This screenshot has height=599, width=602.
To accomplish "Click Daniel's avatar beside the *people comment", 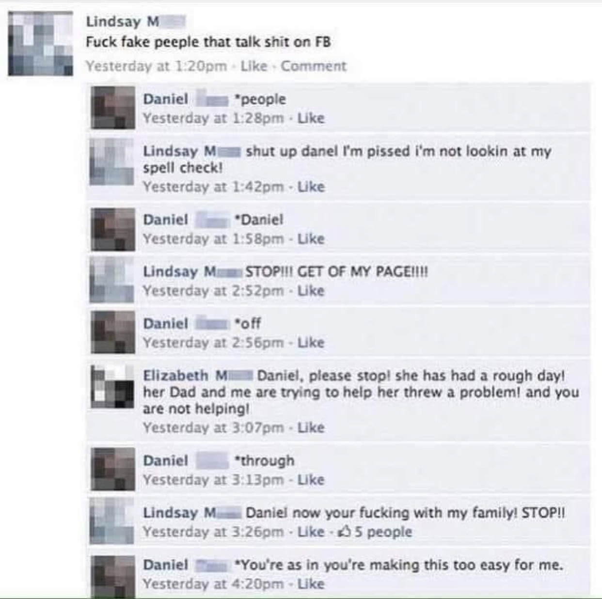I will pyautogui.click(x=112, y=108).
